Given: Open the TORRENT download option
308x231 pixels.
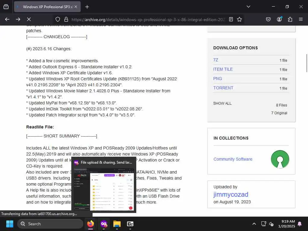Looking at the screenshot, I should pos(223,88).
